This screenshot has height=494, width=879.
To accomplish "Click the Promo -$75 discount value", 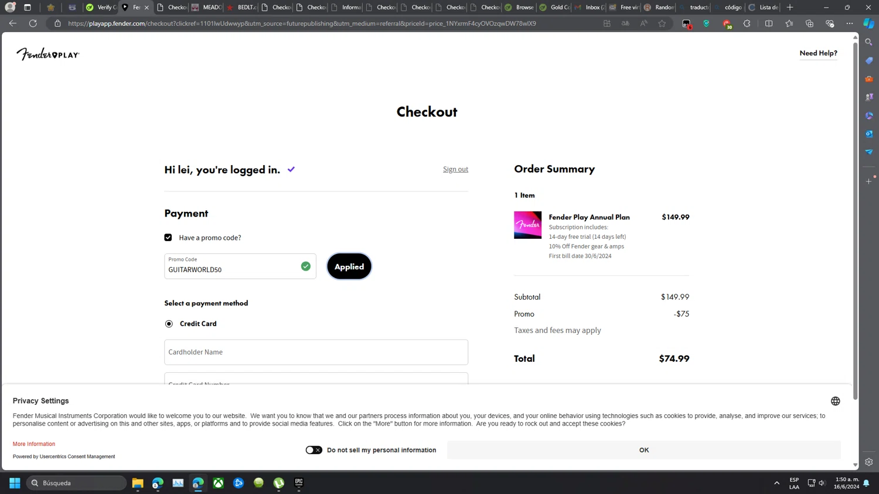I will [x=682, y=314].
